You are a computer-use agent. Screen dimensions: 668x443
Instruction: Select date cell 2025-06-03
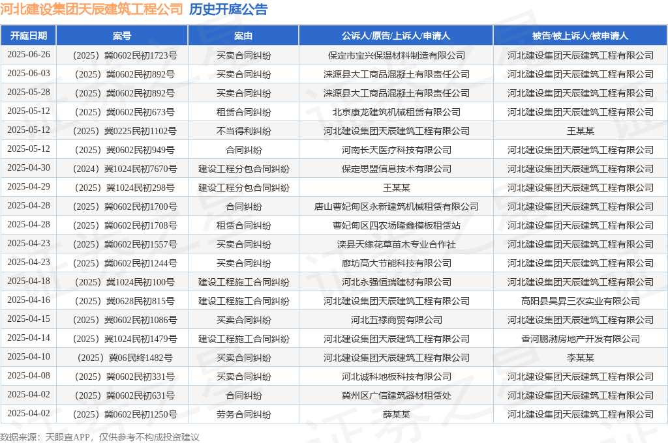coord(29,73)
